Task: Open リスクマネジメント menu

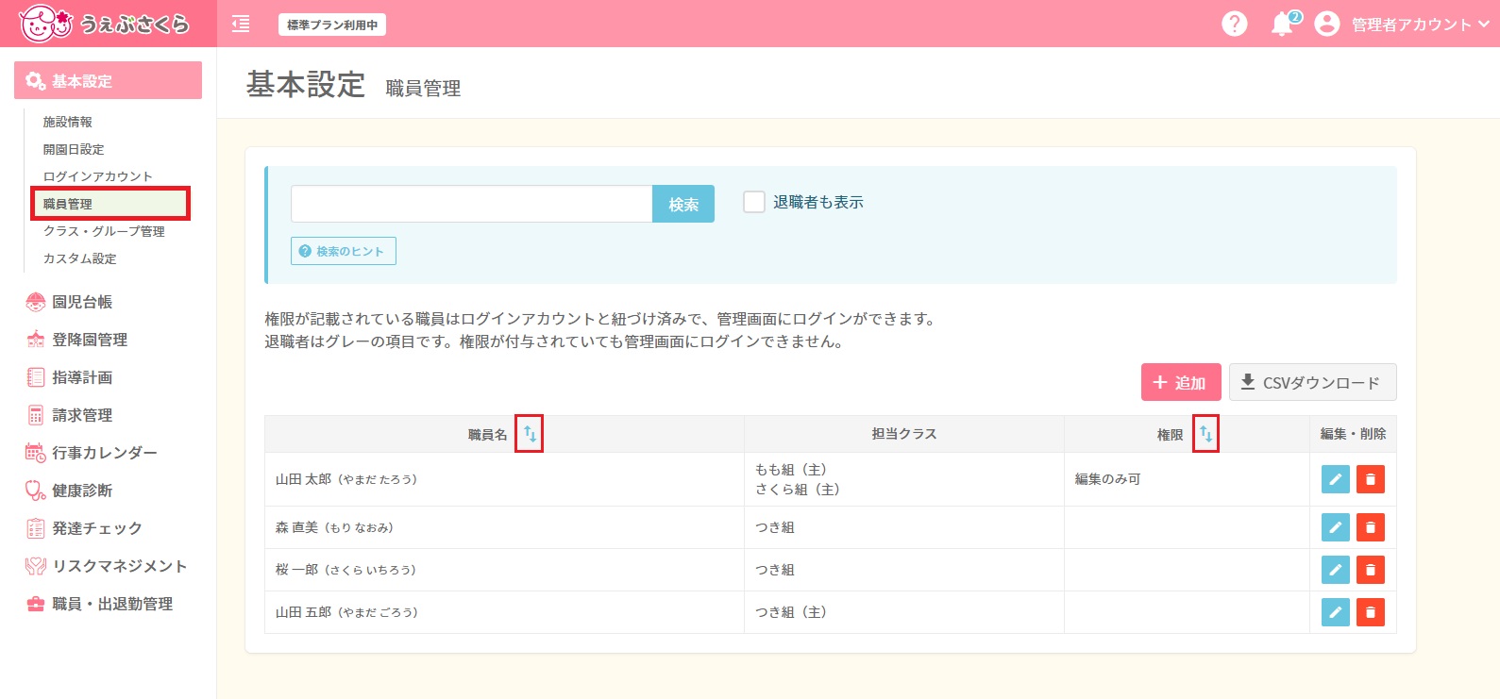Action: pos(120,566)
